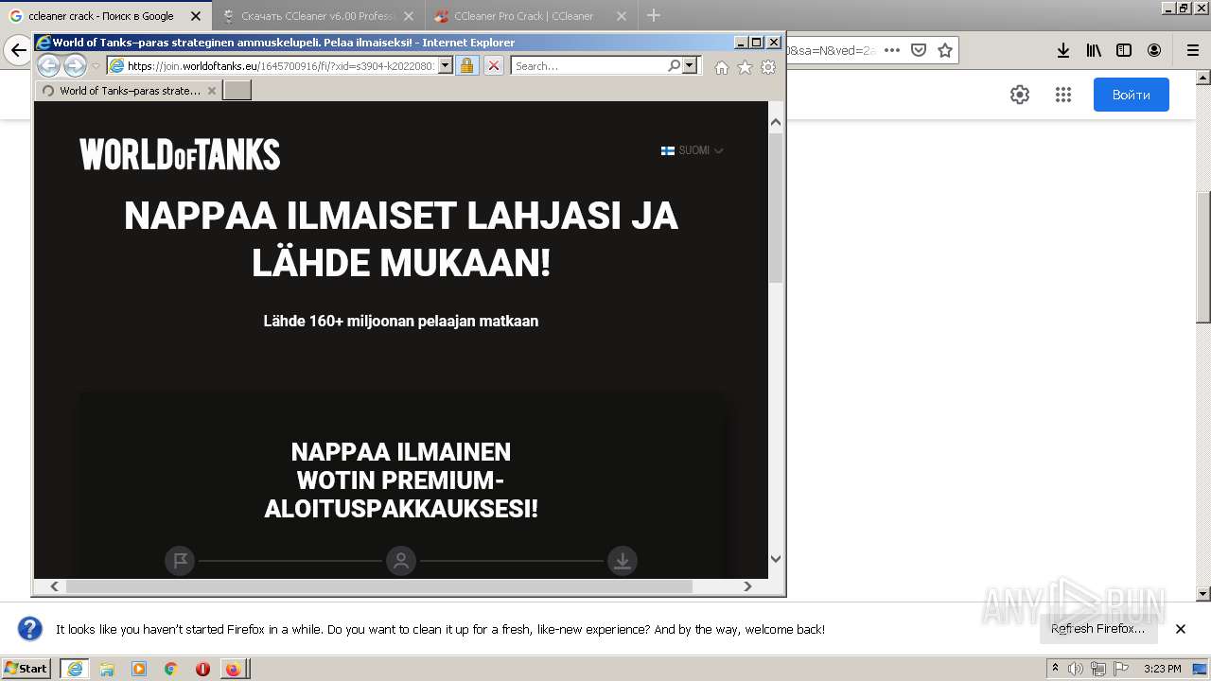This screenshot has width=1211, height=681.
Task: Open a new tab in Internet Explorer
Action: [x=237, y=91]
